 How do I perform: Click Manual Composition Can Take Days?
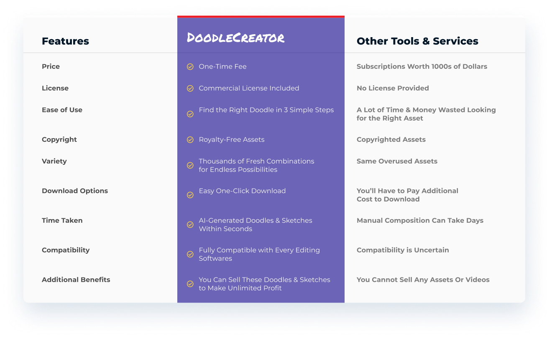pos(420,221)
